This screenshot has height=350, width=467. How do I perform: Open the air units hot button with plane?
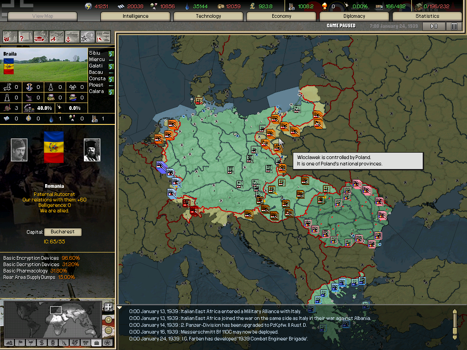pos(57,37)
